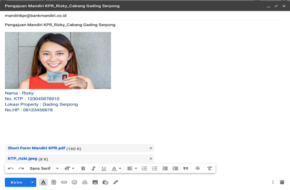Open the text color picker

coord(116,169)
